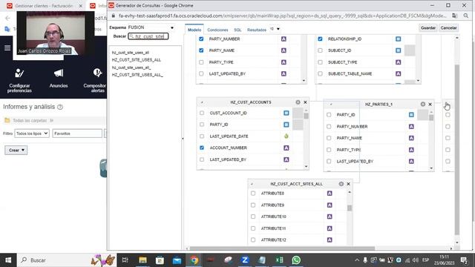The height and width of the screenshot is (267, 475).
Task: Select HZ_CUST_SITE_USES_ALL uppercase result
Action: pyautogui.click(x=137, y=60)
